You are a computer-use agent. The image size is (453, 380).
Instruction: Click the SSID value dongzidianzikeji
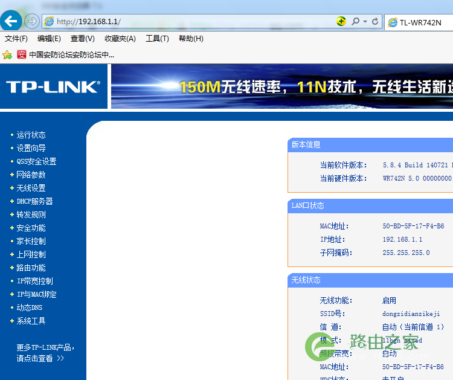point(411,314)
